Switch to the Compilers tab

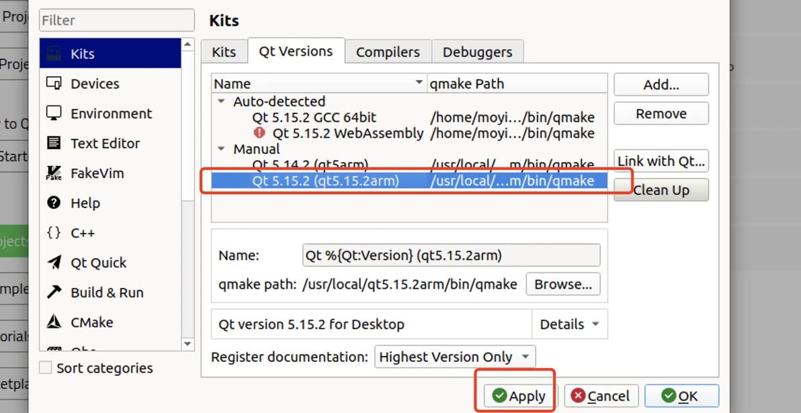388,52
